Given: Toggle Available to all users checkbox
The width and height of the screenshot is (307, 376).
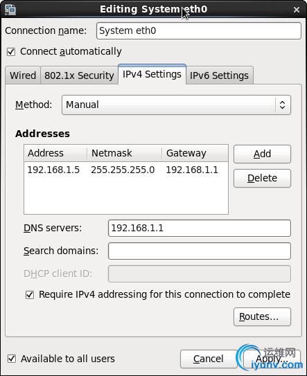Looking at the screenshot, I should pyautogui.click(x=12, y=359).
